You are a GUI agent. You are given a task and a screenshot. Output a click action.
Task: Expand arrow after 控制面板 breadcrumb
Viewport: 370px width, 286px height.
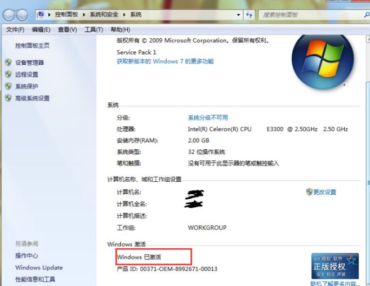(84, 15)
